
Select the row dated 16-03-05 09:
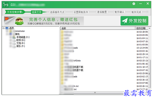click(104, 35)
